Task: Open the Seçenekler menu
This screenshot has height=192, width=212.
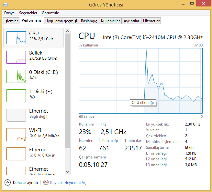Action: (x=28, y=13)
